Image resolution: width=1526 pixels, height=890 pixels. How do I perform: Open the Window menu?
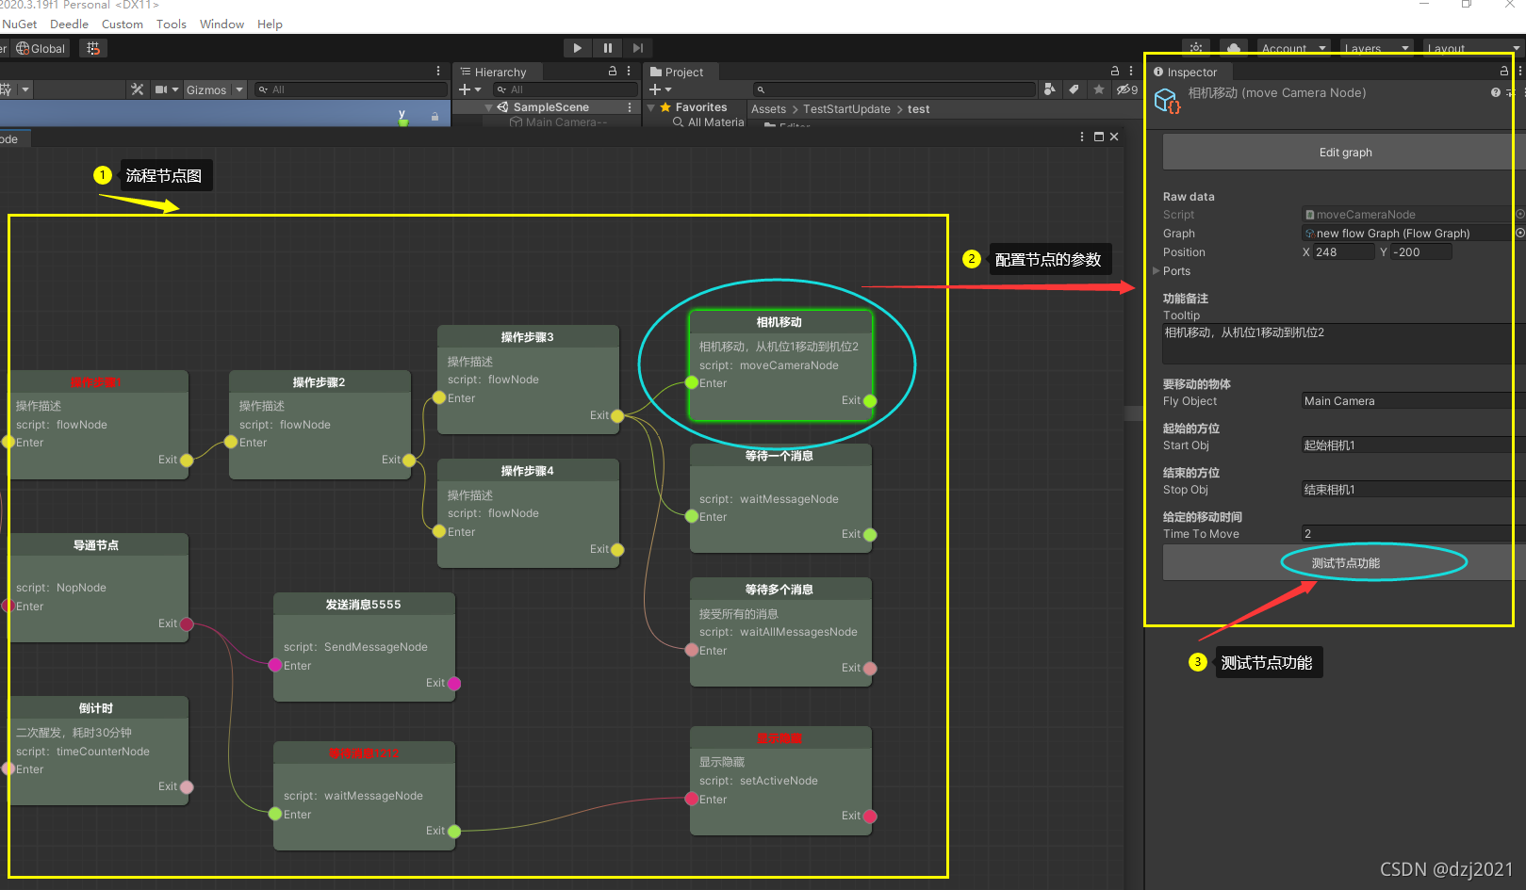click(x=222, y=24)
